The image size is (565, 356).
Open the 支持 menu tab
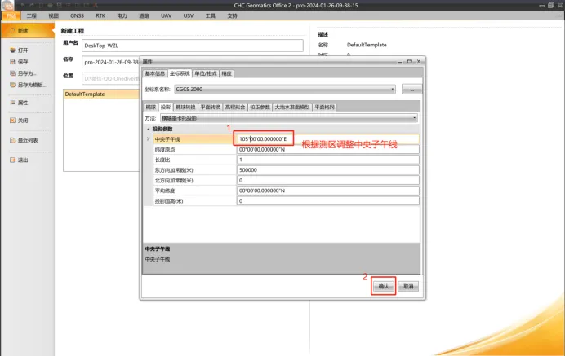[233, 15]
